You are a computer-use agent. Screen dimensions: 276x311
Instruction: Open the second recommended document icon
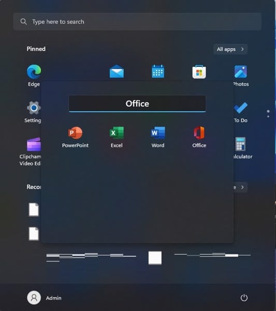pos(34,234)
